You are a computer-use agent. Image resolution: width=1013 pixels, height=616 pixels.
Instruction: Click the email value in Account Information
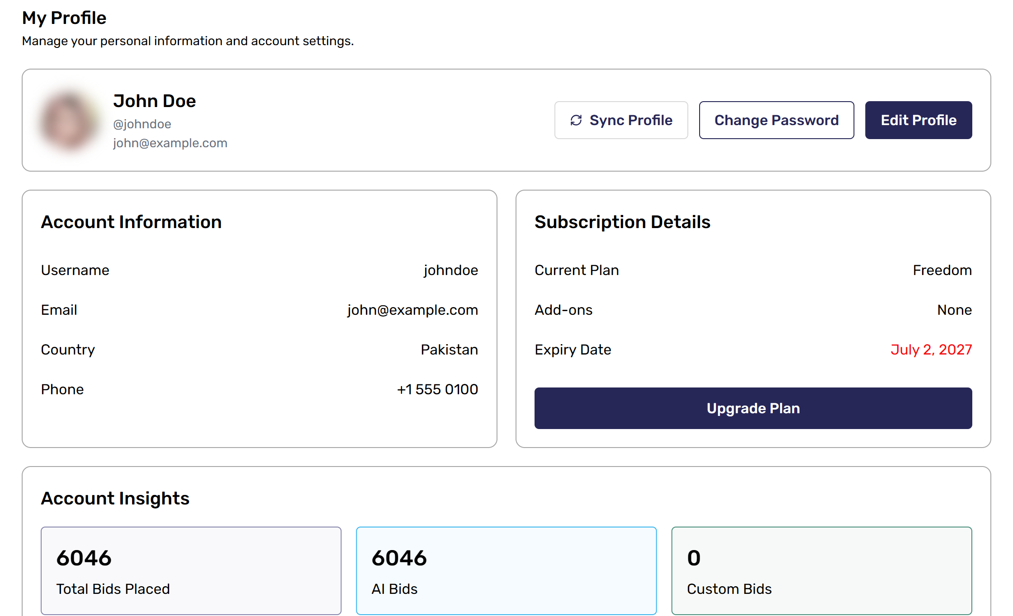coord(412,310)
